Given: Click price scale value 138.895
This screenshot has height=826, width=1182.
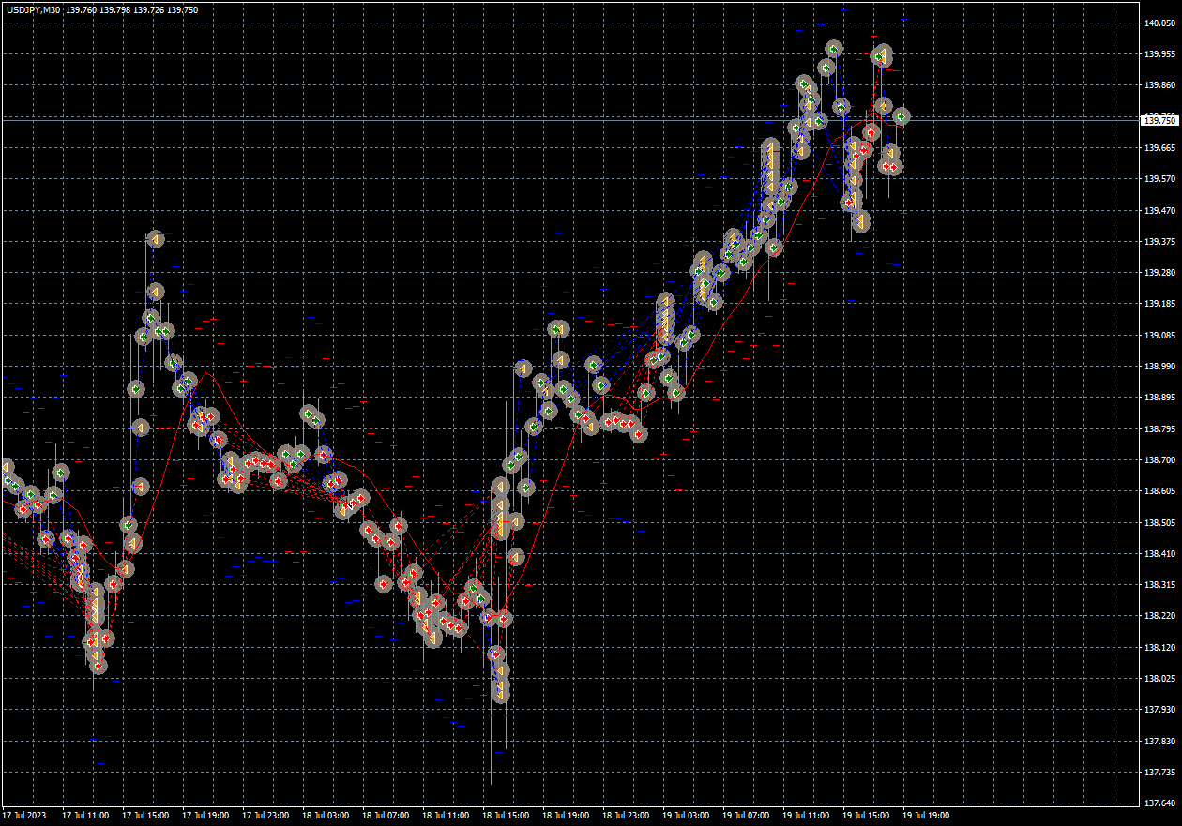Looking at the screenshot, I should 1159,398.
